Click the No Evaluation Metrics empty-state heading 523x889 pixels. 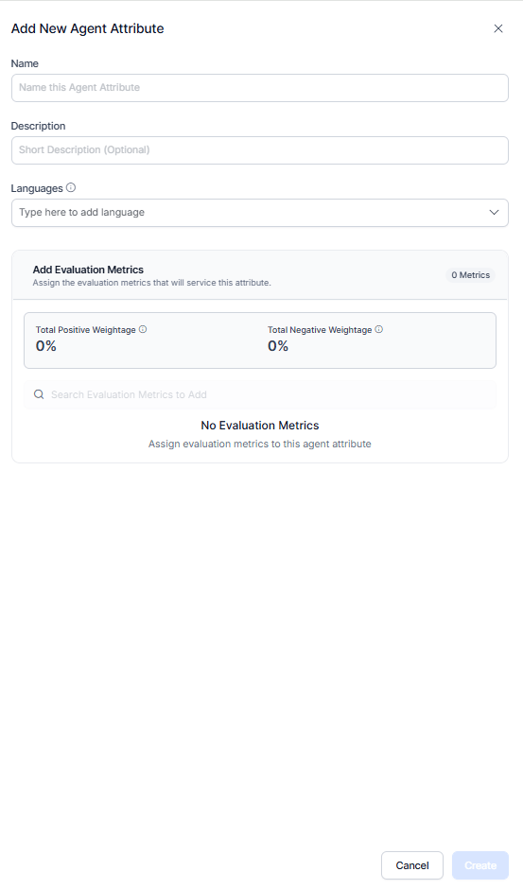(260, 426)
